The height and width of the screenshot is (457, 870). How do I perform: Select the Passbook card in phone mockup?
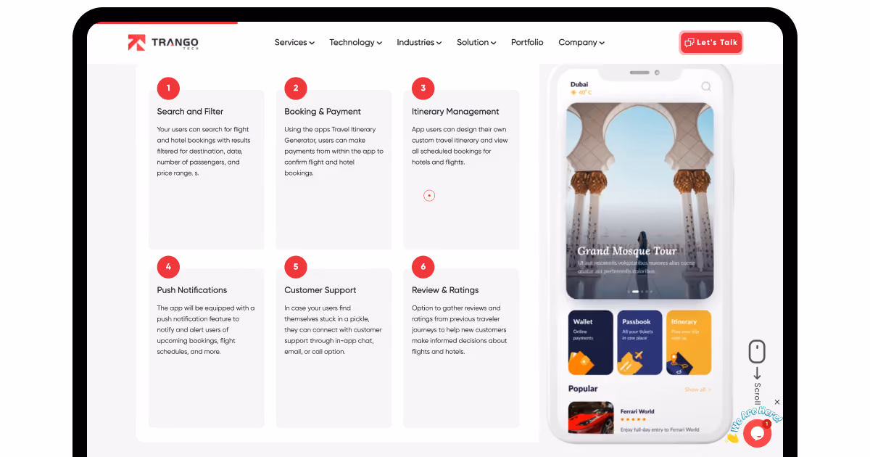click(x=639, y=343)
